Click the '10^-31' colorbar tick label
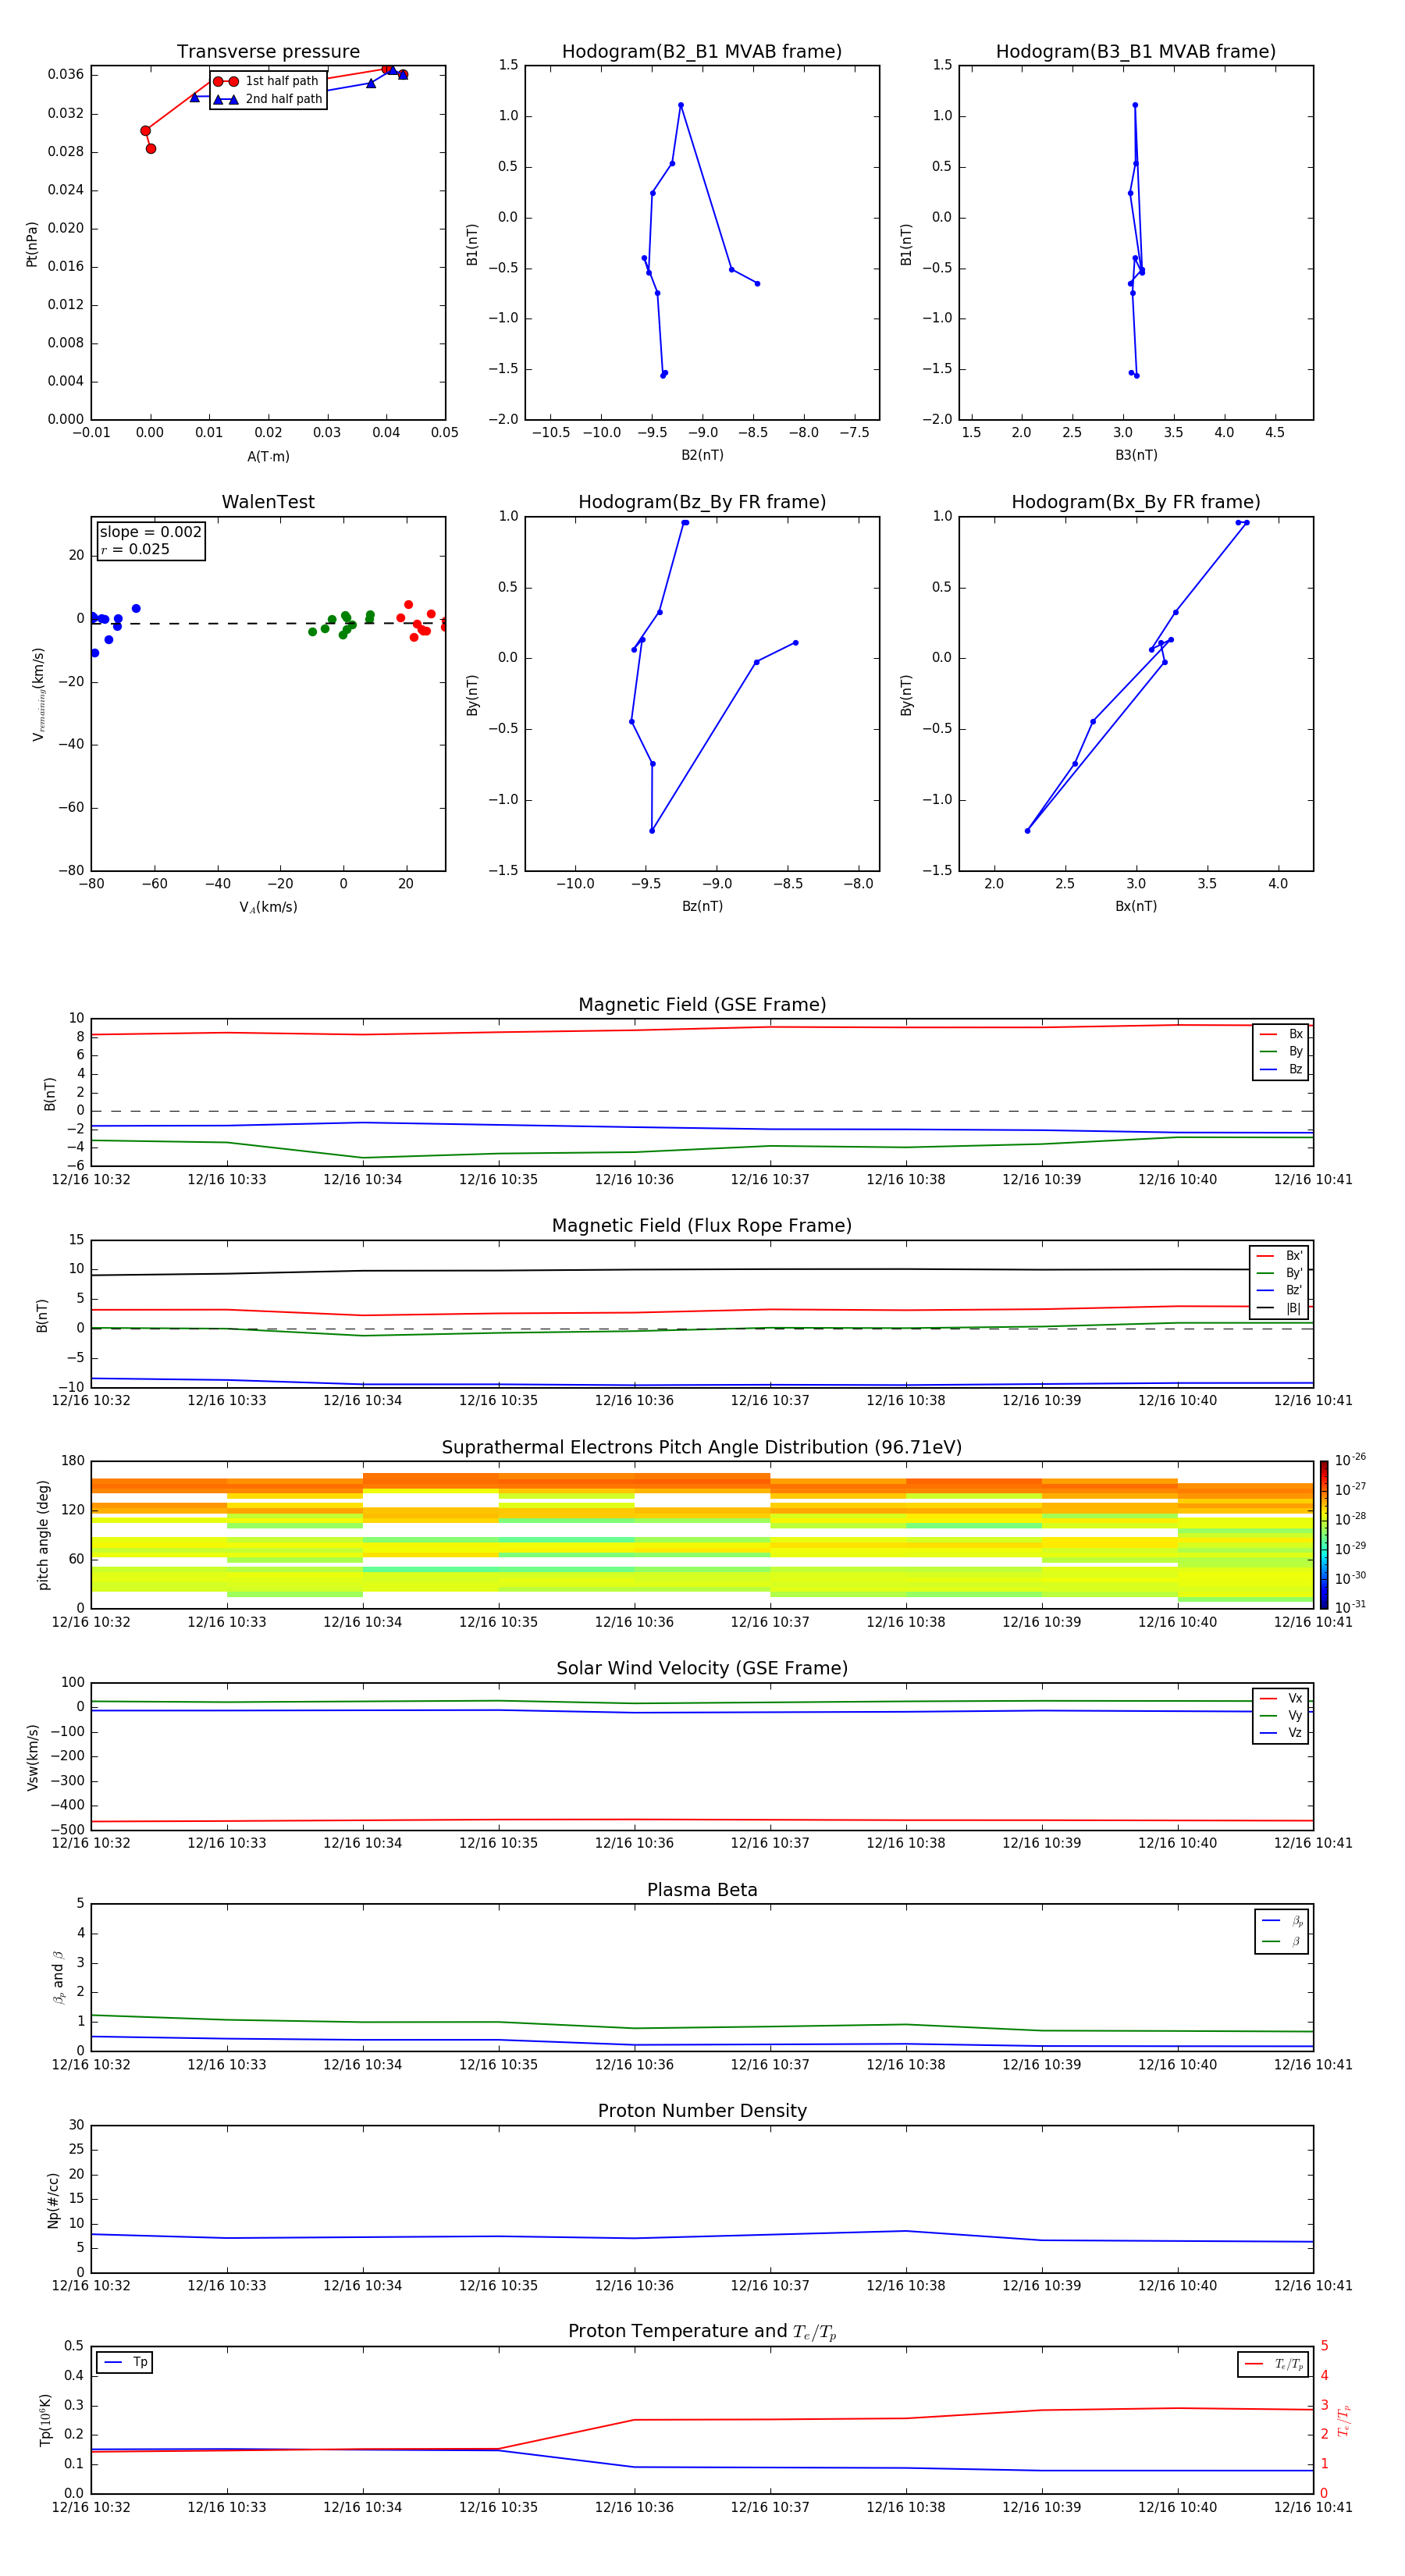Viewport: 1405px width, 2576px height. click(1350, 1607)
